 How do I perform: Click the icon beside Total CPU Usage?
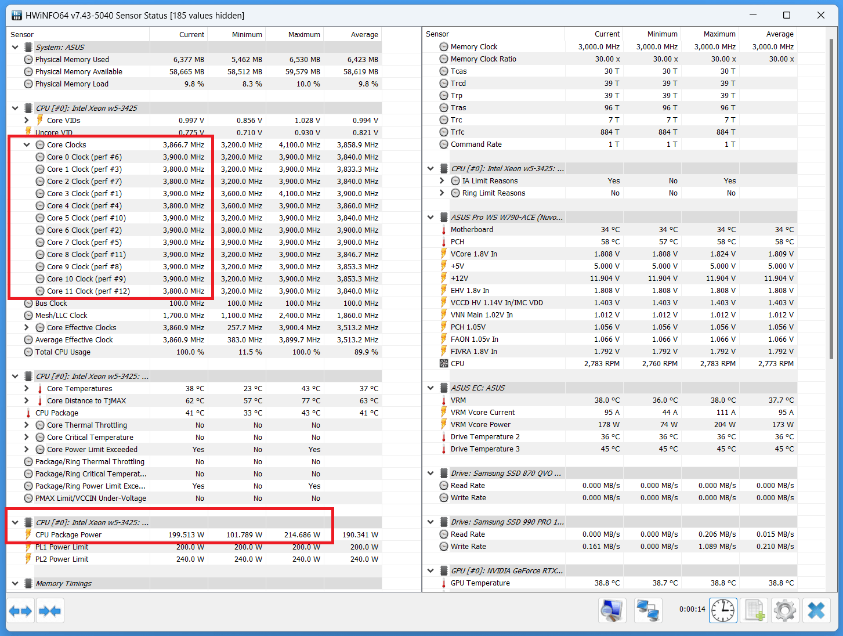click(x=28, y=352)
